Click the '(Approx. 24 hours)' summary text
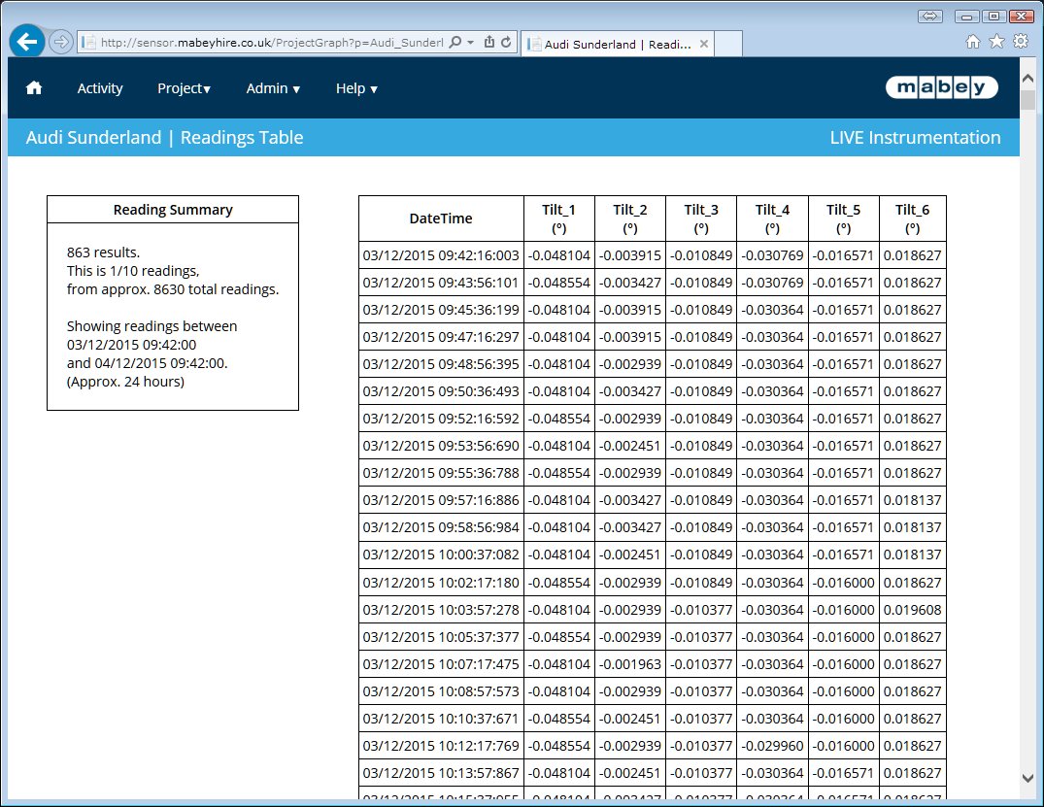 [x=125, y=382]
